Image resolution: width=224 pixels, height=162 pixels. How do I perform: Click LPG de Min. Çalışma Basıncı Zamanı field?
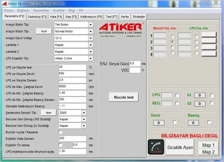(x=73, y=100)
